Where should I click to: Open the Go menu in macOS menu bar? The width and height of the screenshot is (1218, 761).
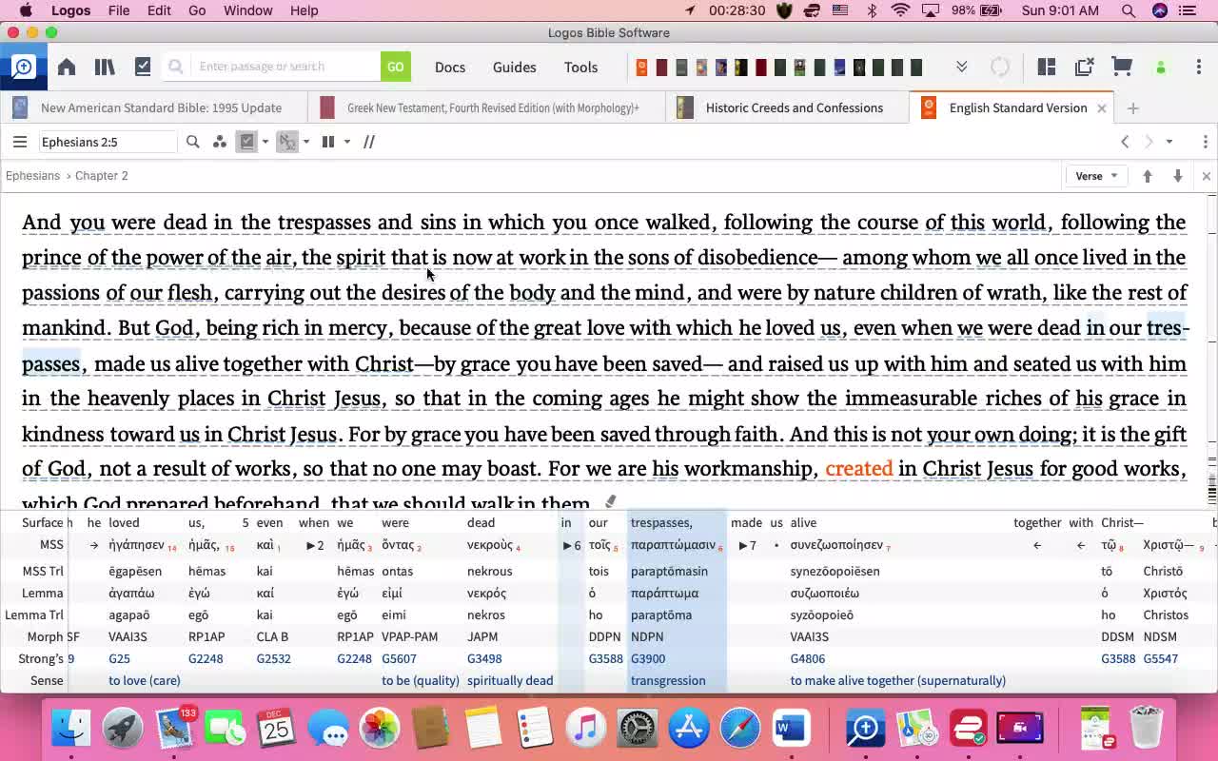pyautogui.click(x=197, y=10)
